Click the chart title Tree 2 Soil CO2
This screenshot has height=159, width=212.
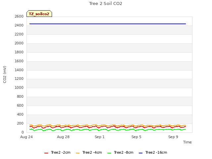click(106, 4)
